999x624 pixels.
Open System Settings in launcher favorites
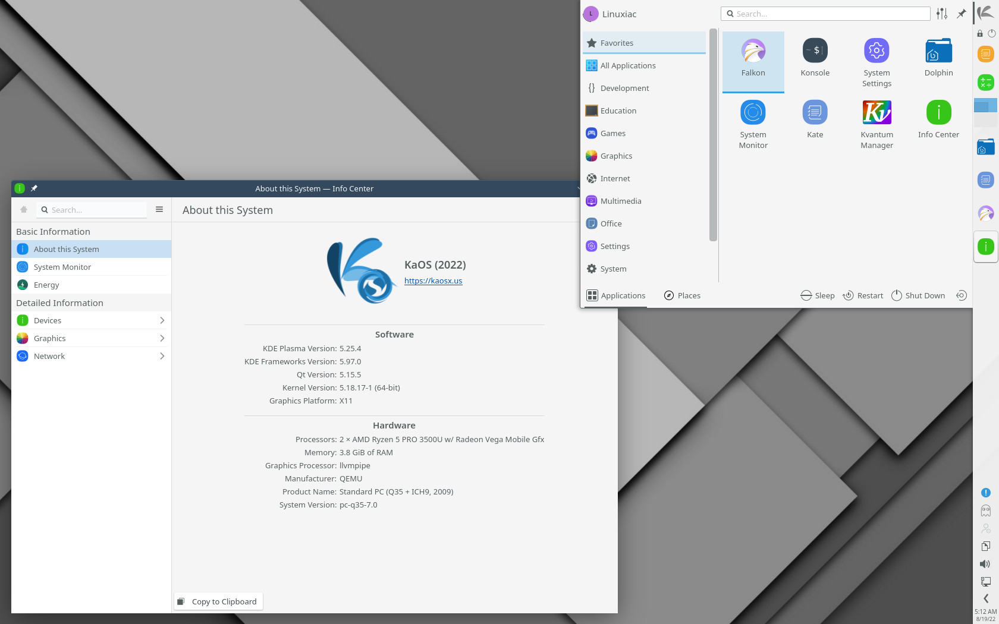[x=877, y=62]
